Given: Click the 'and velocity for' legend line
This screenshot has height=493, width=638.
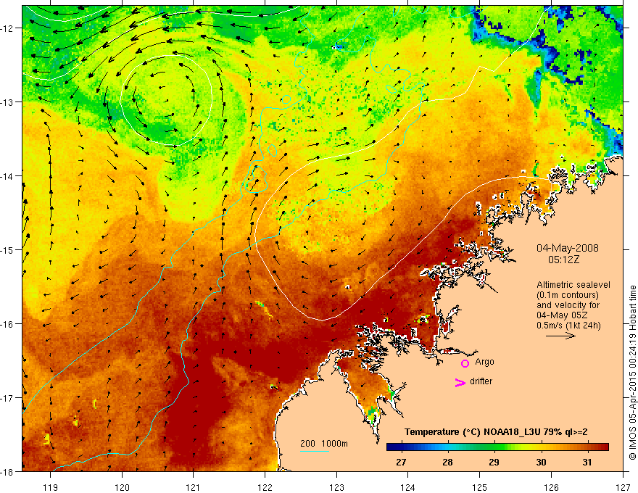Looking at the screenshot, I should 568,305.
